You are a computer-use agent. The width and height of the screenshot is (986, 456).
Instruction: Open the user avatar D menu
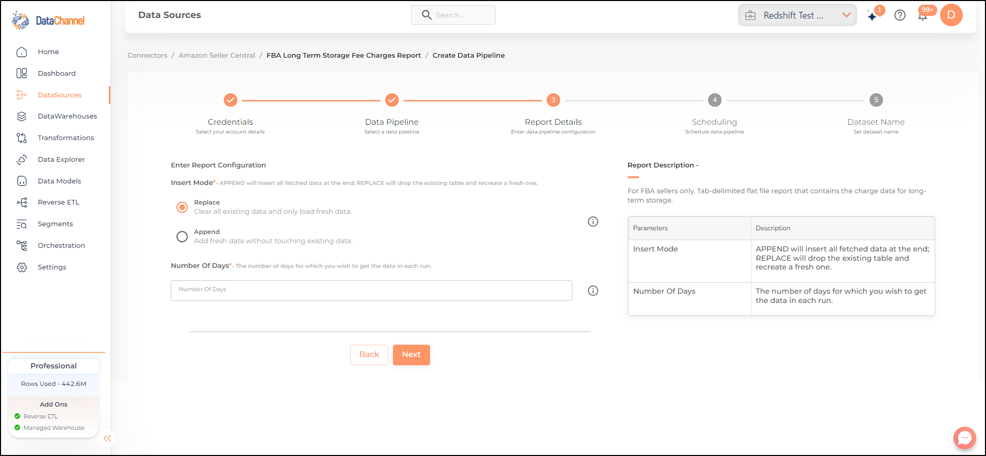[x=951, y=15]
